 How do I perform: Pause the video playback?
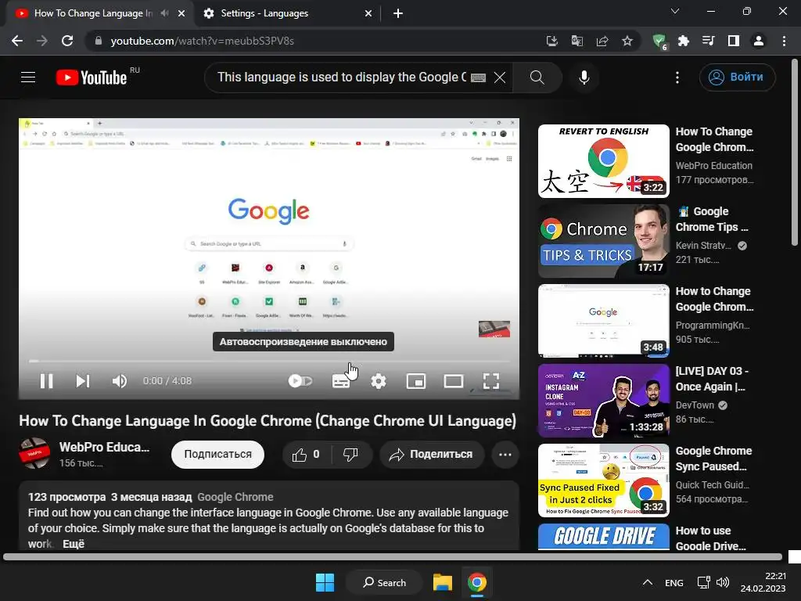[x=46, y=381]
